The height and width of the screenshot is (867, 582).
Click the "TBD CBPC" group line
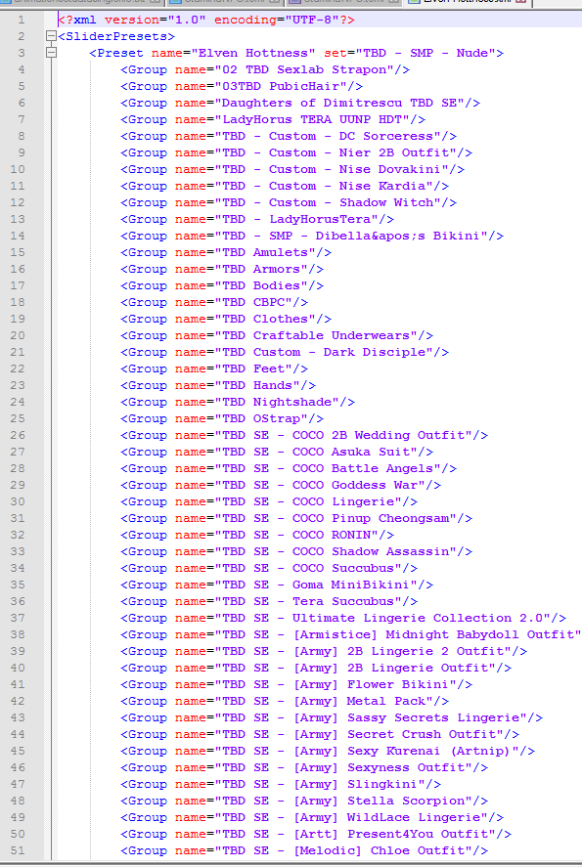(214, 302)
